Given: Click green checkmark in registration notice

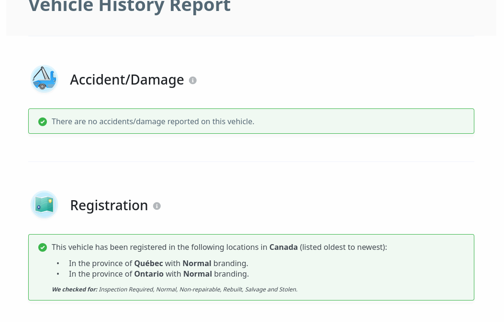Looking at the screenshot, I should (43, 247).
